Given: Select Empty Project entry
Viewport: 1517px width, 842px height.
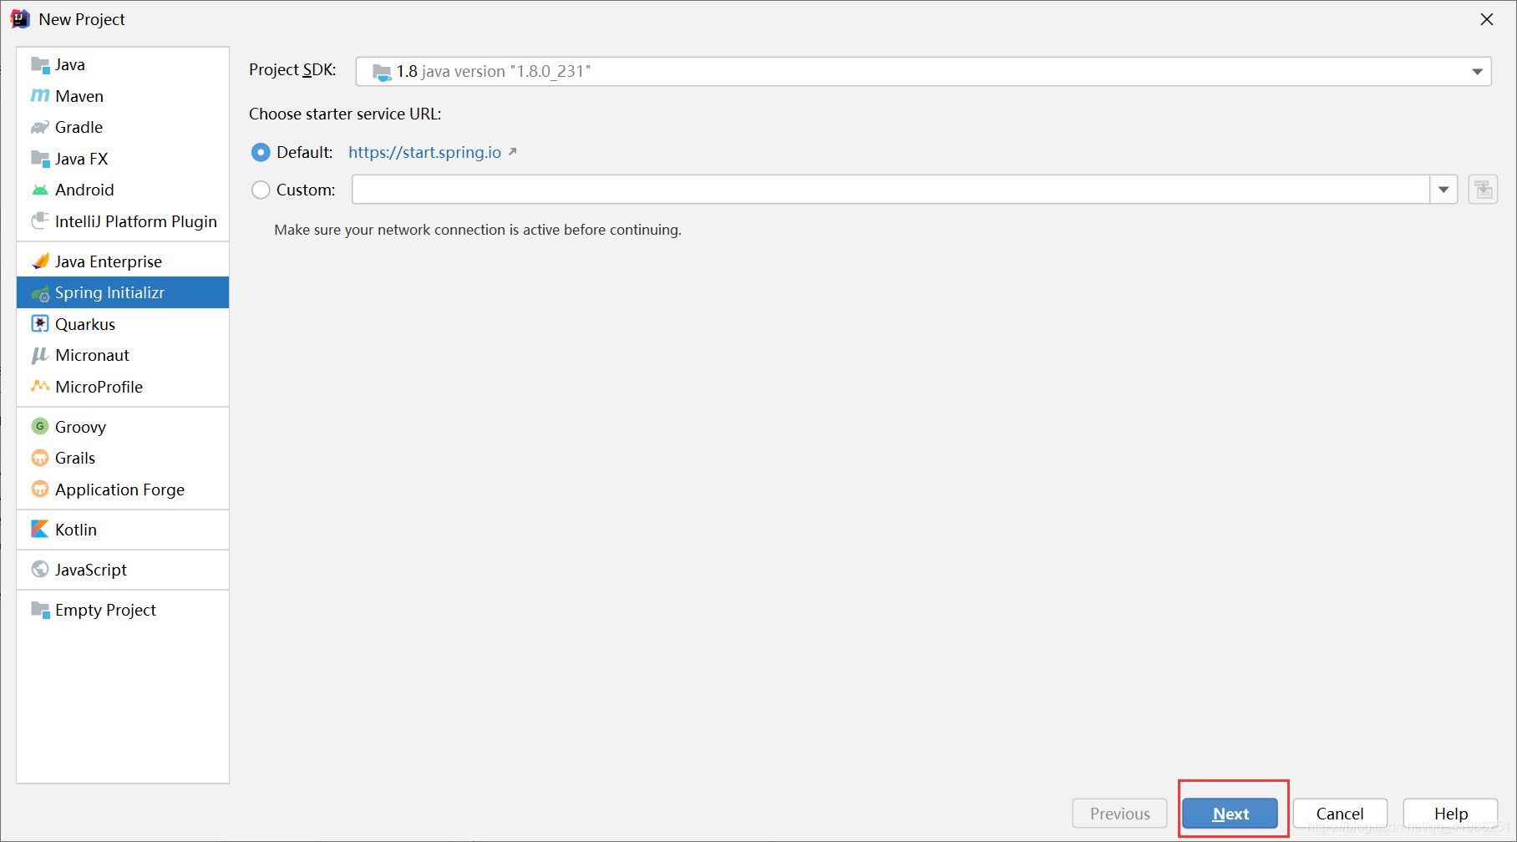Looking at the screenshot, I should [123, 610].
